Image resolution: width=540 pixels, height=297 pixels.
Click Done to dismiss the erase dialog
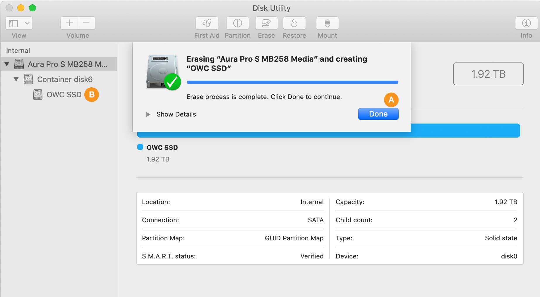coord(378,114)
